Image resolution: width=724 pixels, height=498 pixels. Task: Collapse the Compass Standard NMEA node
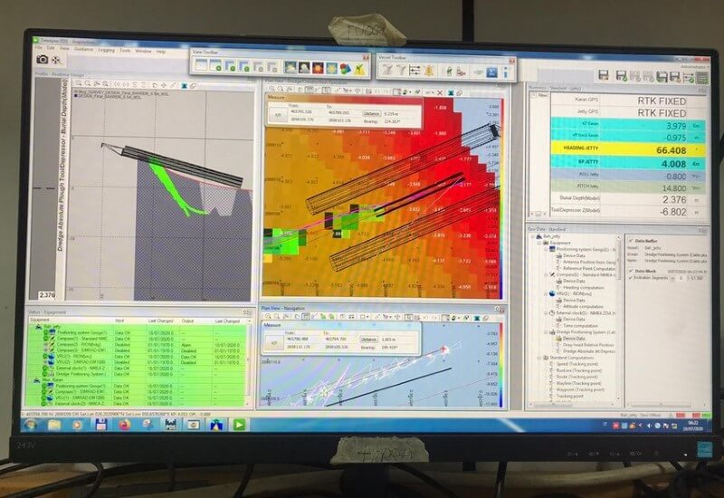coord(546,274)
